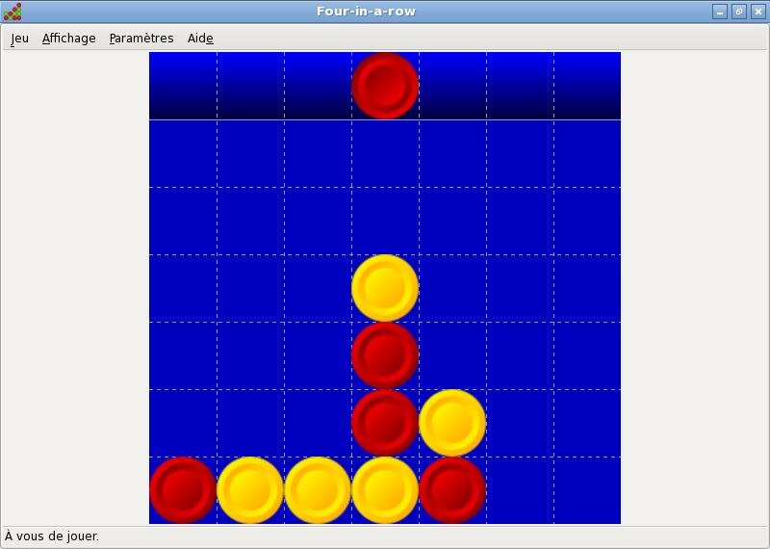
Task: Click the red piece left of the second-row yellow piece
Action: [385, 423]
